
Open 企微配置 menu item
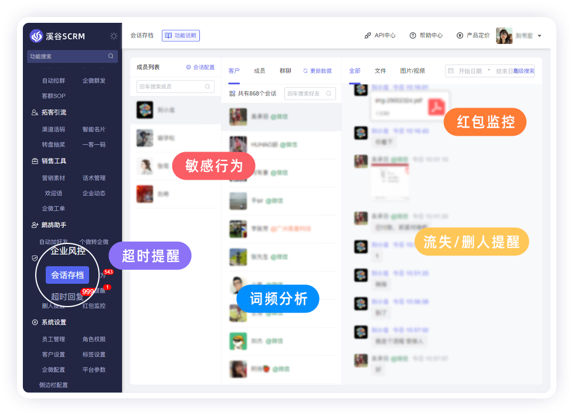click(53, 370)
